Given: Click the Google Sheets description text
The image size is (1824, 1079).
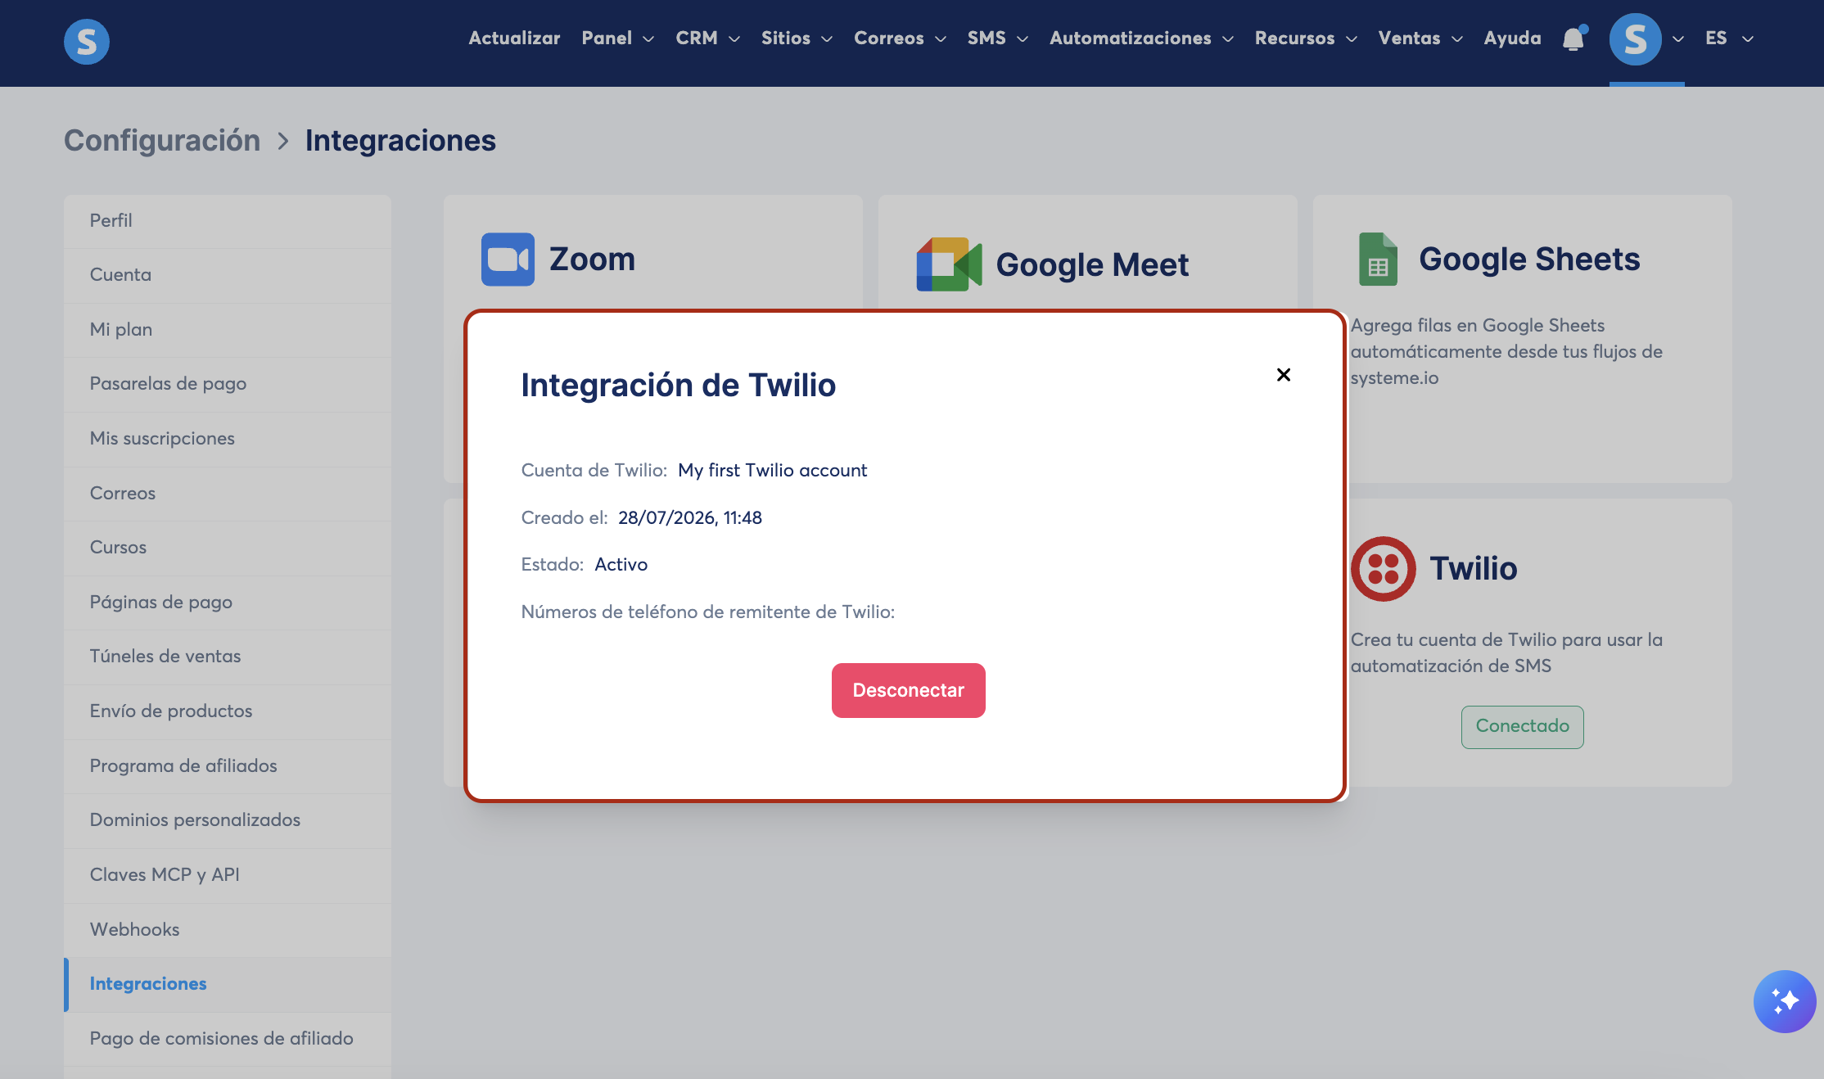Looking at the screenshot, I should [x=1506, y=352].
